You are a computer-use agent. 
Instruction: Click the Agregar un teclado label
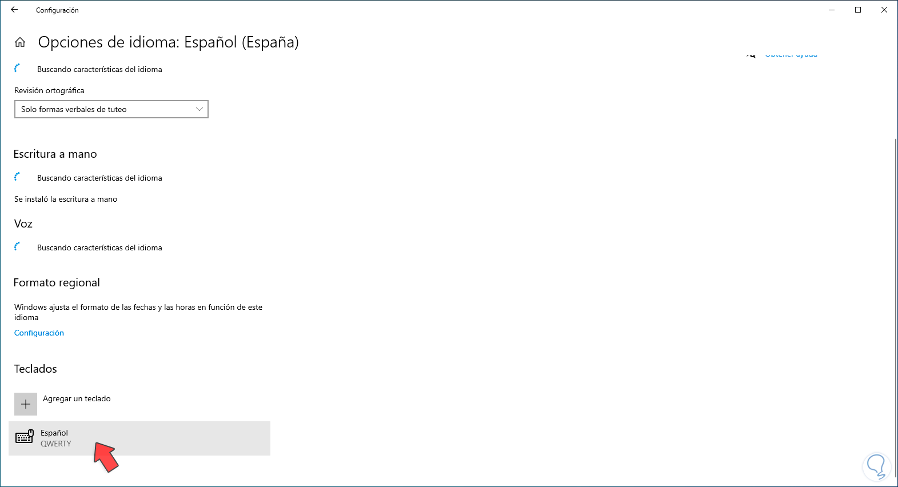click(x=77, y=398)
